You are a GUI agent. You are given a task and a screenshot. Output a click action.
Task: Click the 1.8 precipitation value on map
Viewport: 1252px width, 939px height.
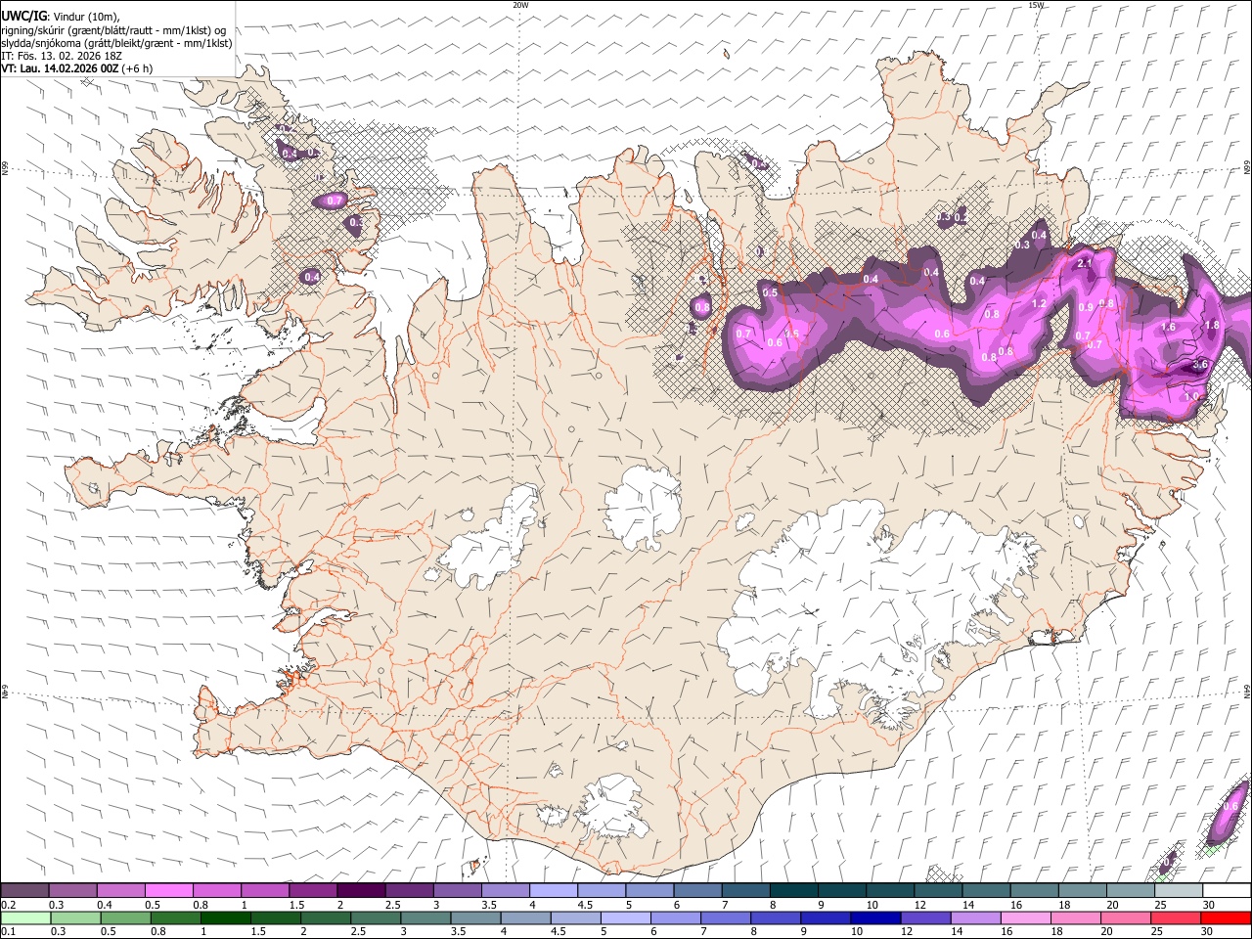tap(1212, 325)
